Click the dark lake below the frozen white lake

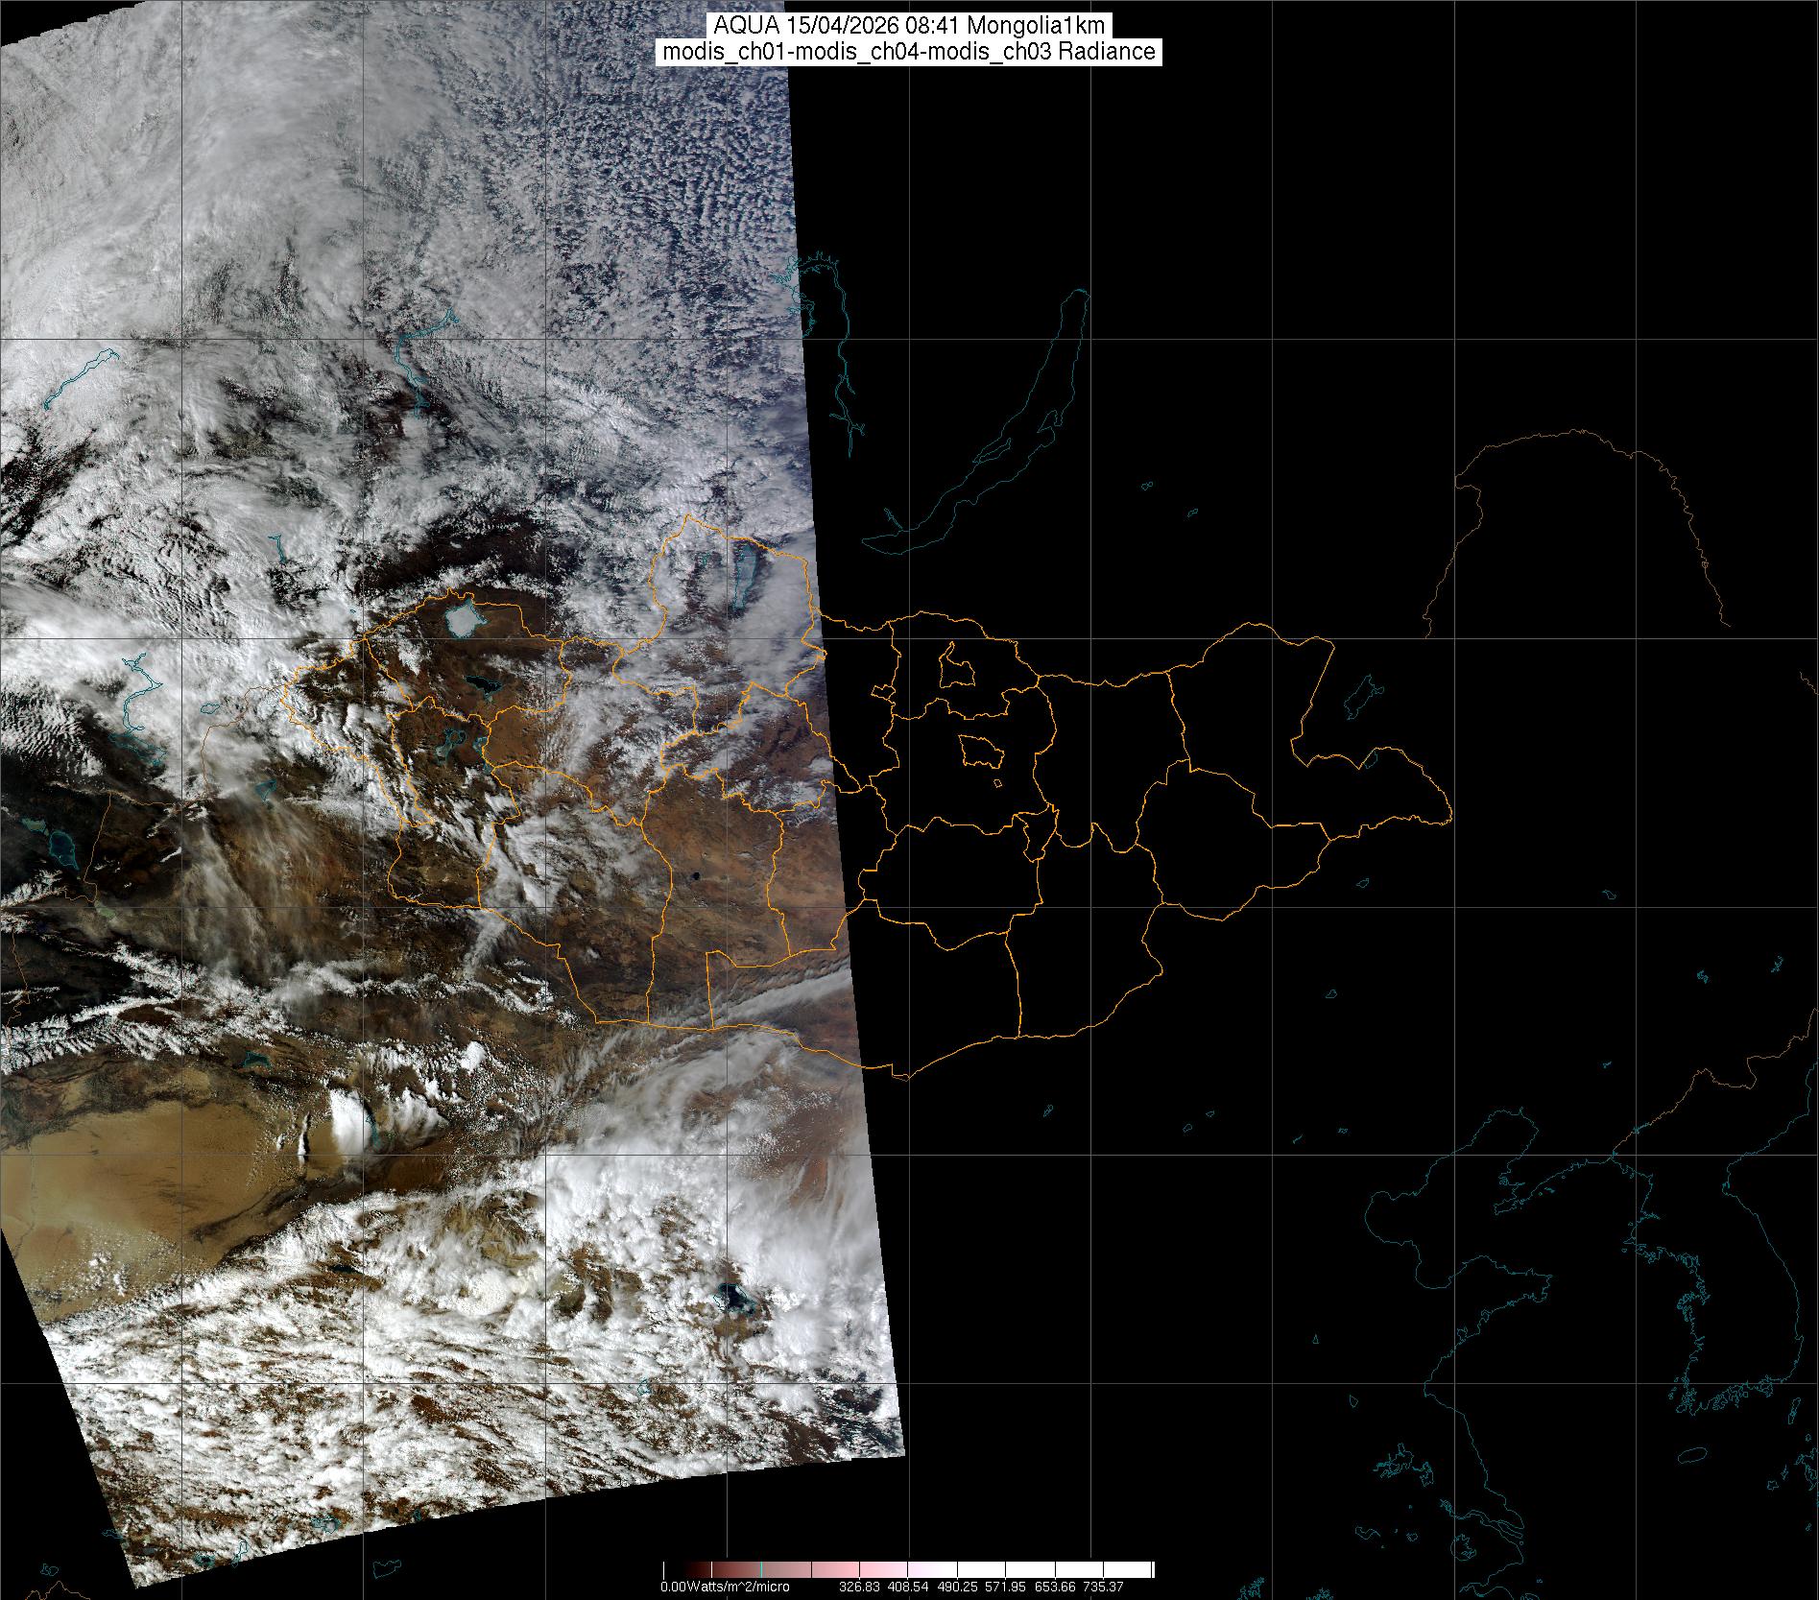pos(477,685)
